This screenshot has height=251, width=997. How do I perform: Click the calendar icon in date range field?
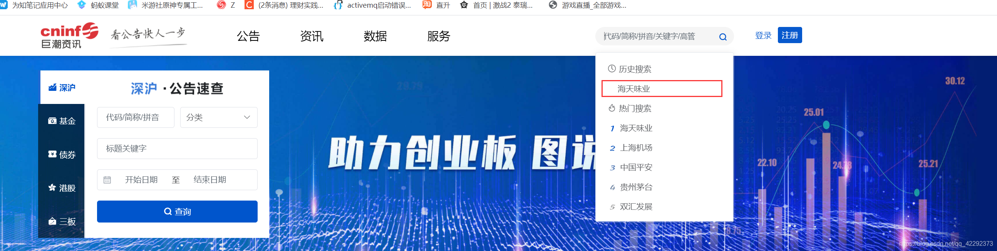pos(107,180)
